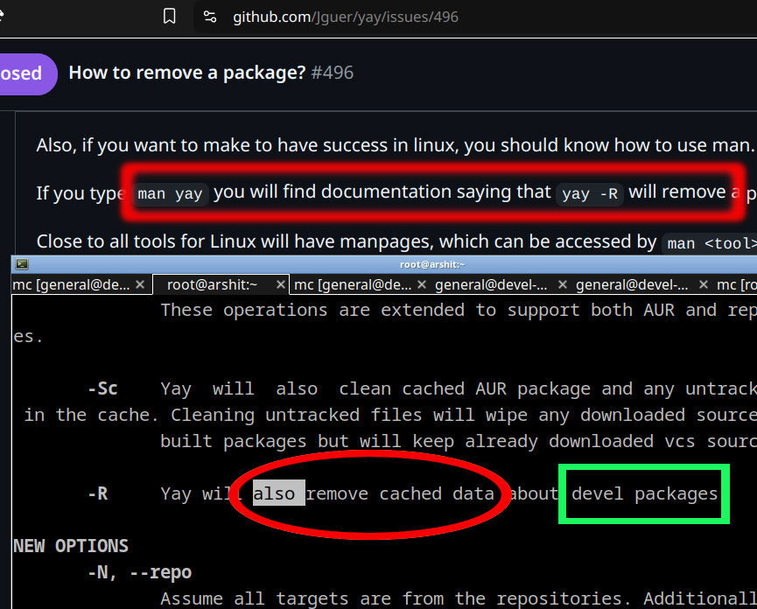Close the third 'mc [general@de...' tab
The width and height of the screenshot is (757, 609).
point(422,284)
